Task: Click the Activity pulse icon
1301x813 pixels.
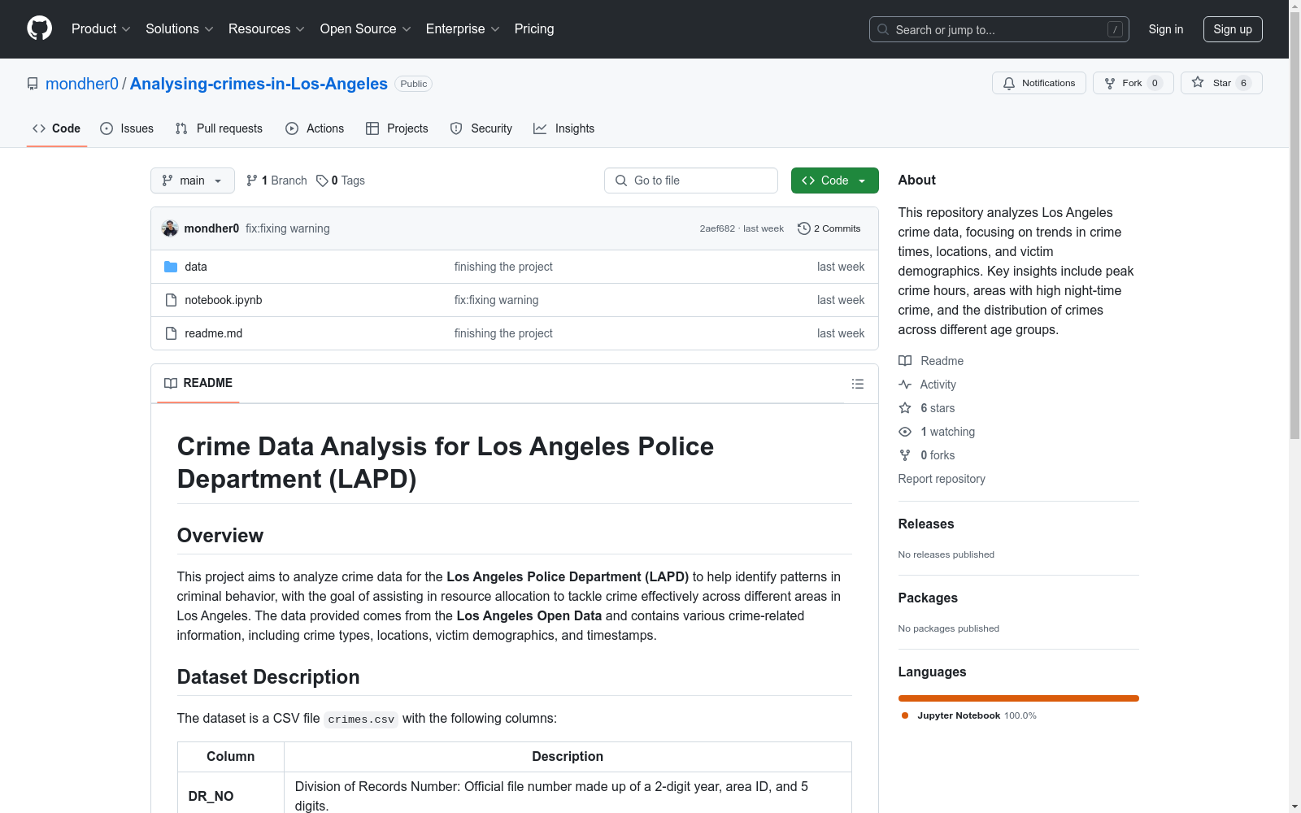Action: point(905,385)
